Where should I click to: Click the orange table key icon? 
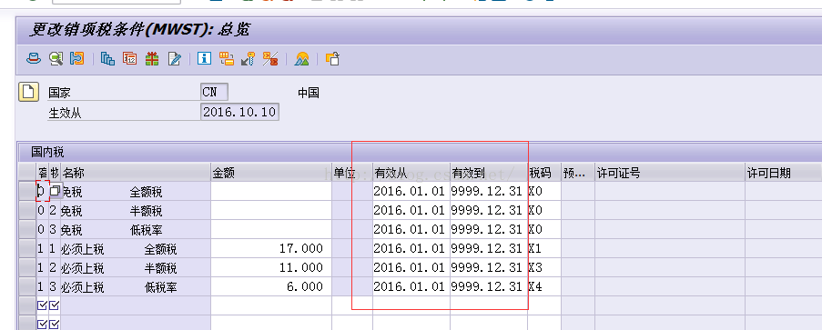(227, 59)
